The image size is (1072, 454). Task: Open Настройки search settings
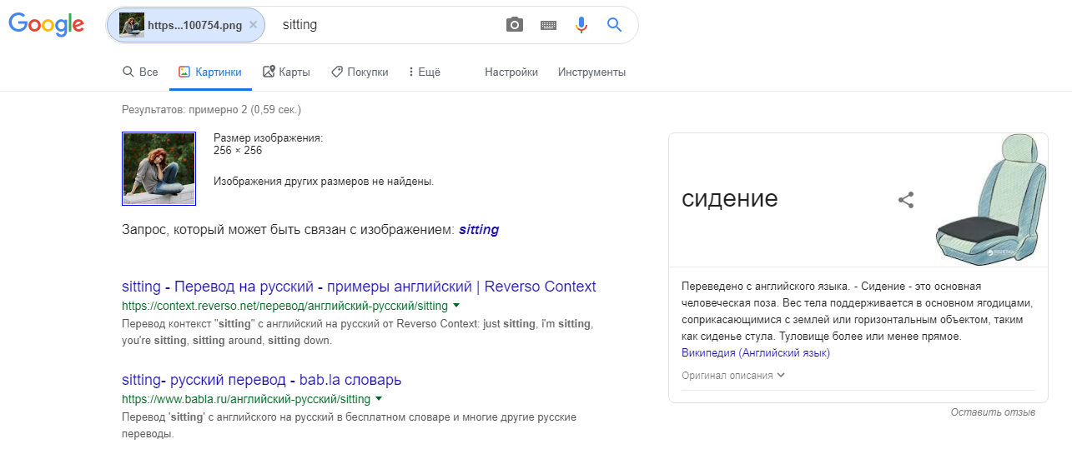point(511,72)
